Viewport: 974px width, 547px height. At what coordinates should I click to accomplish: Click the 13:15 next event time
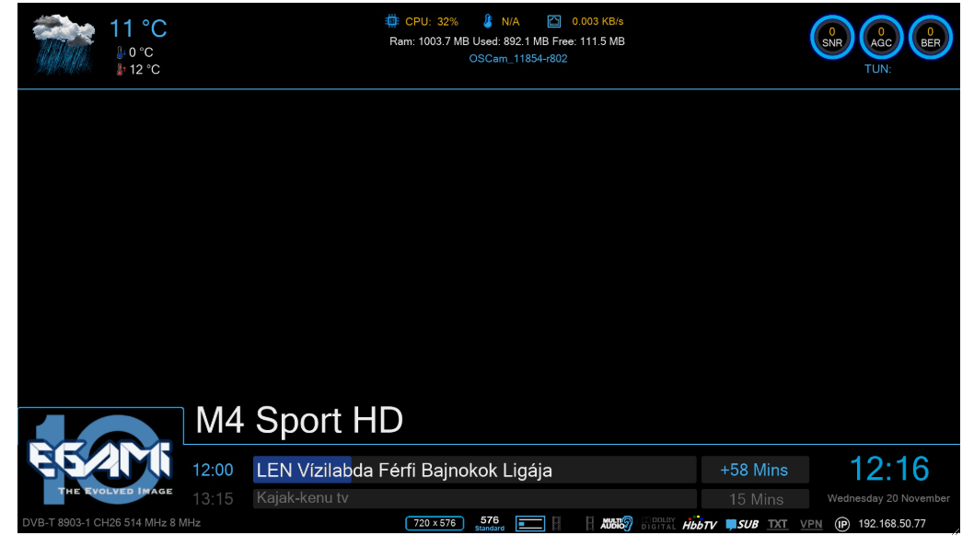(x=213, y=499)
